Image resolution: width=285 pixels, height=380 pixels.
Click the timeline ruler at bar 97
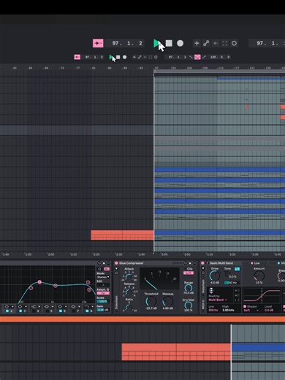156,68
